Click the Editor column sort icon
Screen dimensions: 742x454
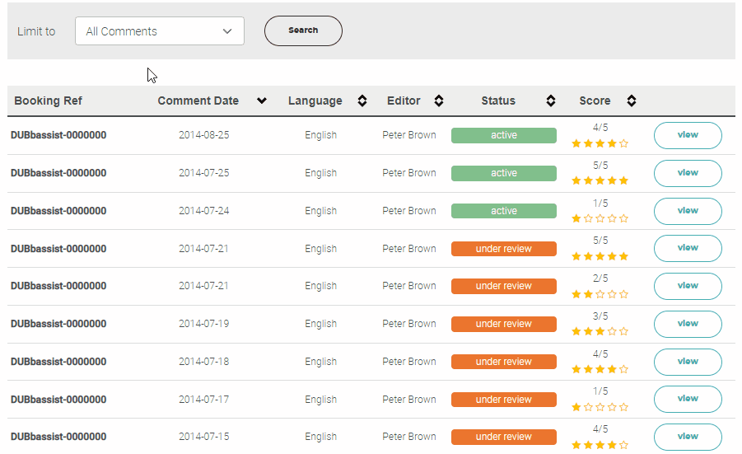point(439,101)
